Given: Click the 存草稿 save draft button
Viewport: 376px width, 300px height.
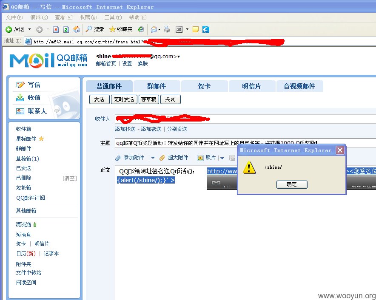Looking at the screenshot, I should coord(149,99).
